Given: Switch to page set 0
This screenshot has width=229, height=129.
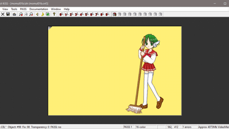Looking at the screenshot, I should (61, 14).
